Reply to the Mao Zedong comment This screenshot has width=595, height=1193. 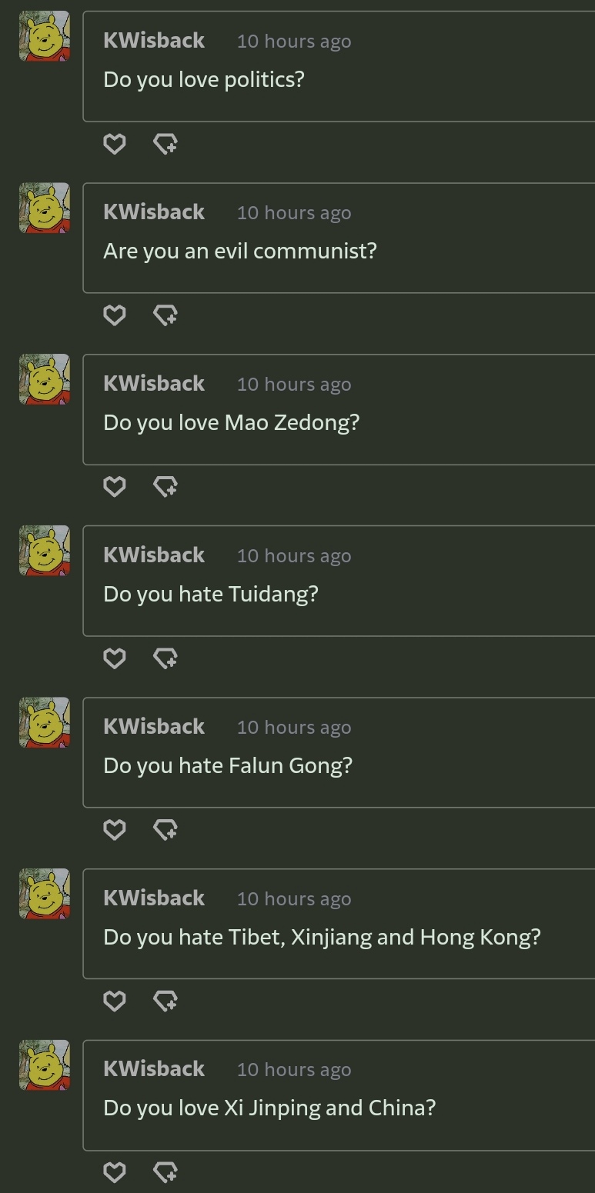point(165,487)
